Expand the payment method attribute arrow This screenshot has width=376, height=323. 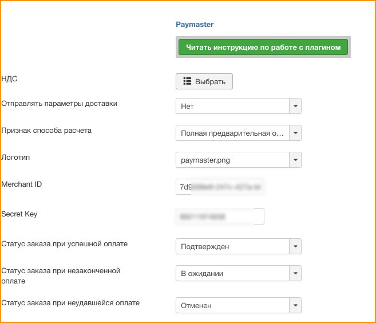click(x=295, y=133)
